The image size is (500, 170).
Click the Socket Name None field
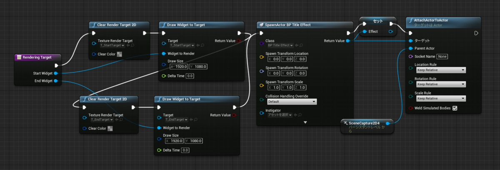point(442,56)
